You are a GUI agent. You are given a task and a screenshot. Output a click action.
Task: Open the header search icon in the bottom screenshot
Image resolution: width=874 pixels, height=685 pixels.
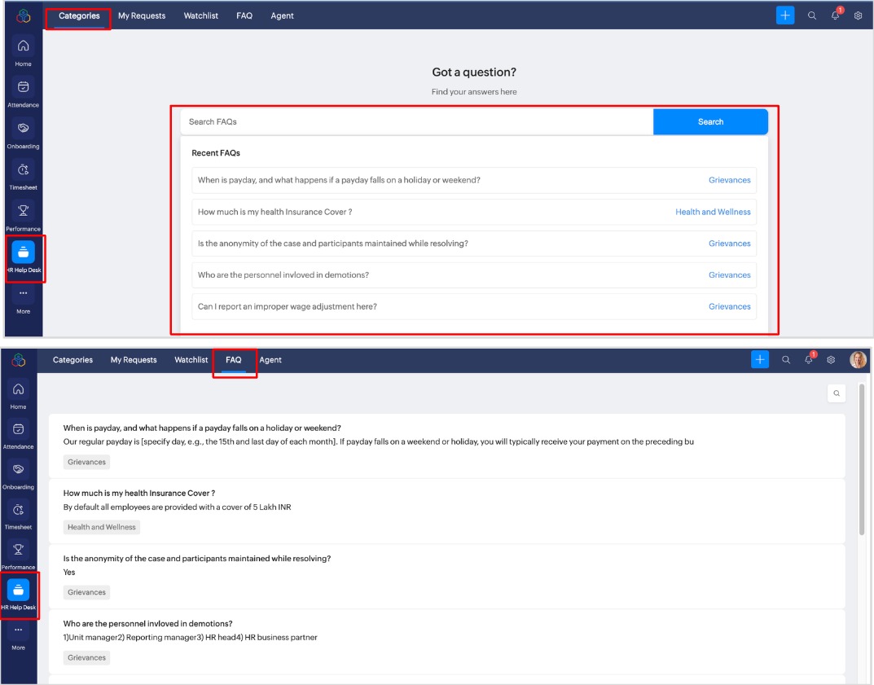pyautogui.click(x=785, y=359)
